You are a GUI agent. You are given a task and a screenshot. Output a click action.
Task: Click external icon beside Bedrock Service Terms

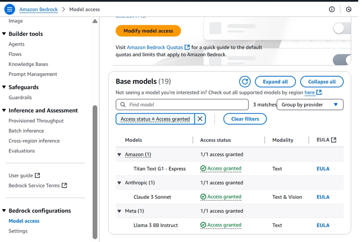click(x=64, y=186)
